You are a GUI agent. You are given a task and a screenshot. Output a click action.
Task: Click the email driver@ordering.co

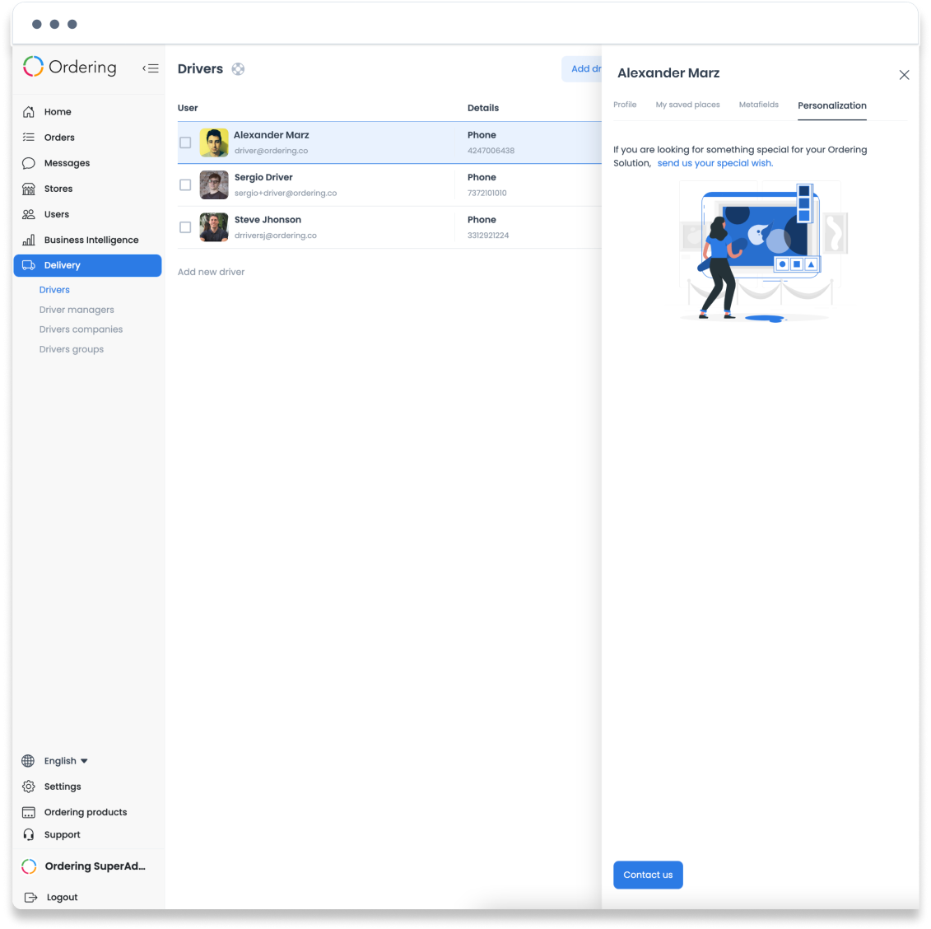tap(272, 151)
